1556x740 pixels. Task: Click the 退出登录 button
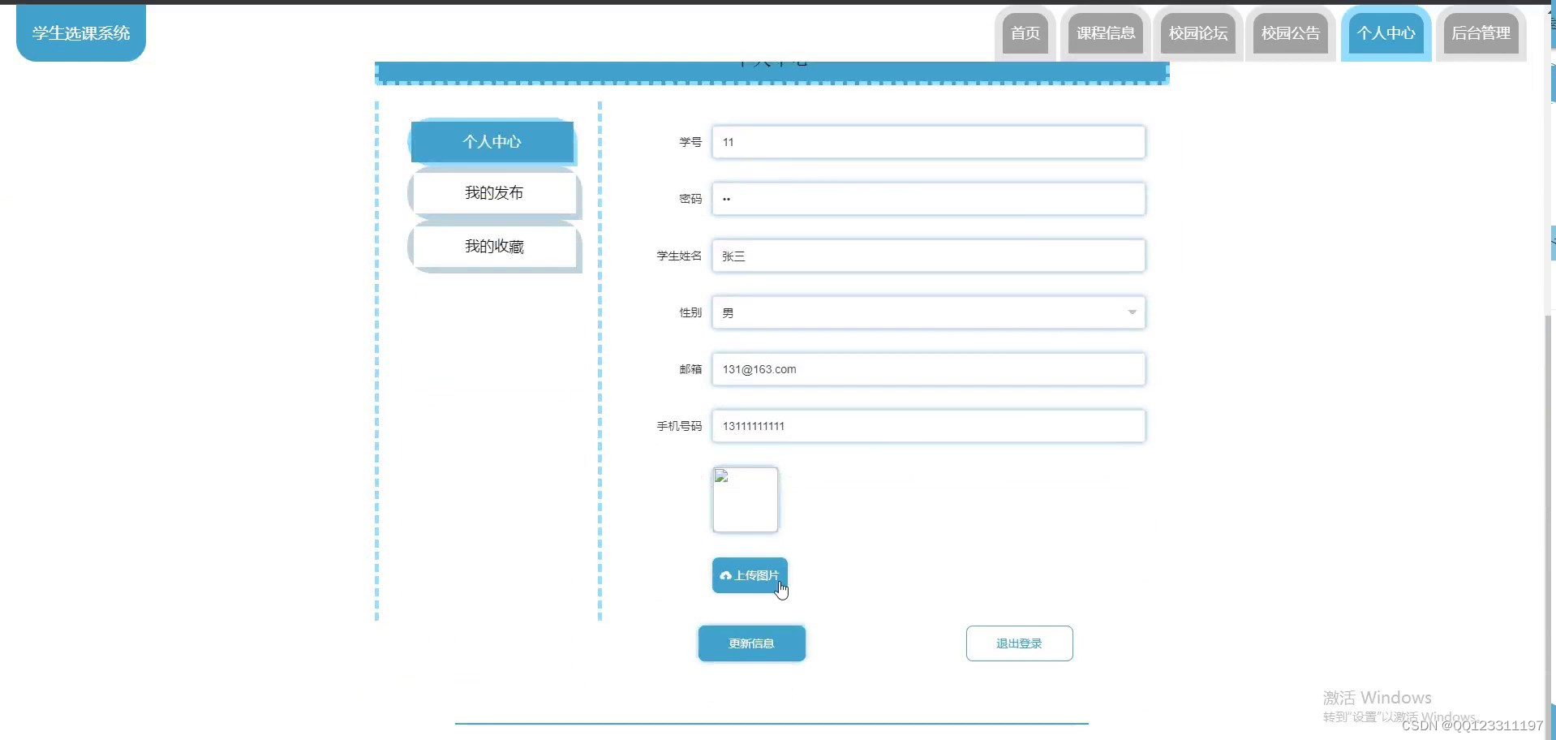tap(1019, 643)
